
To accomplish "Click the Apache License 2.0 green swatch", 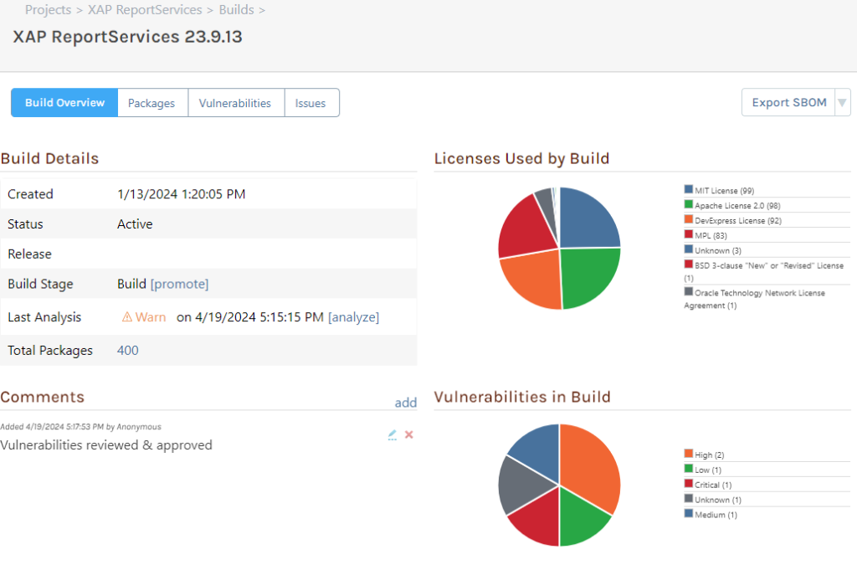I will (688, 205).
